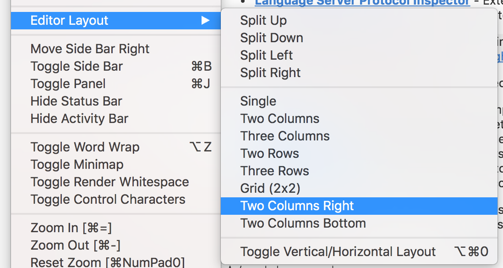
Task: Switch to Single editor layout
Action: coord(258,101)
